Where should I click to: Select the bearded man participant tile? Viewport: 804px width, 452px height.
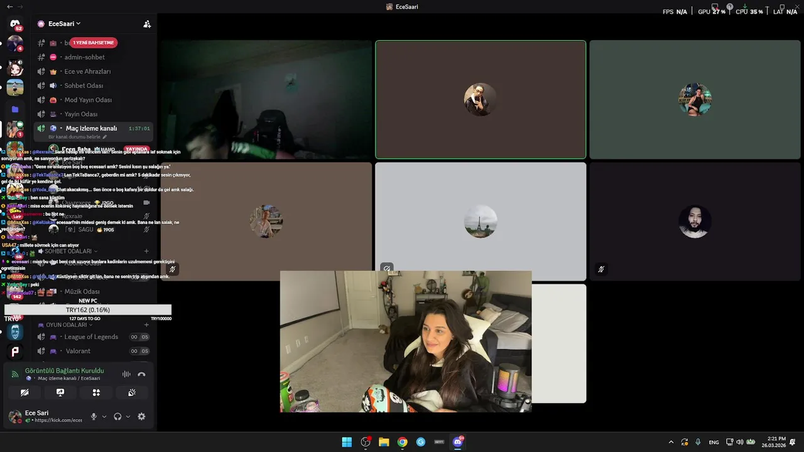pos(695,222)
